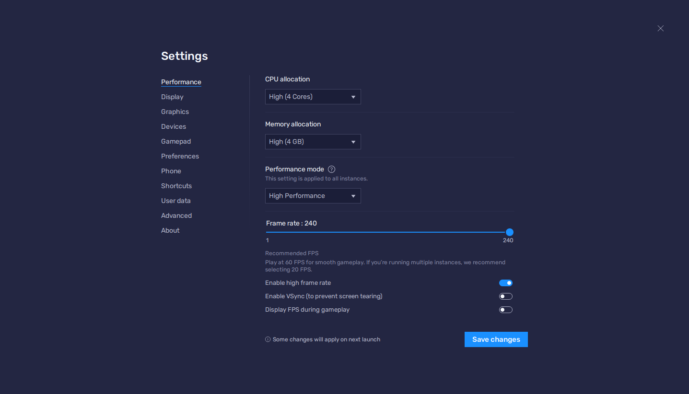Screen dimensions: 689x394
Task: Switch to the Display settings tab
Action: point(172,97)
